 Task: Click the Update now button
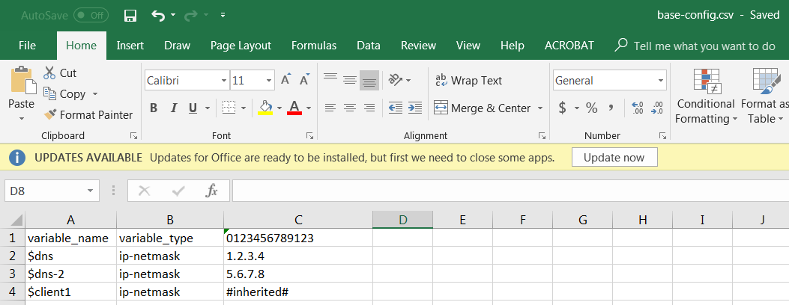click(x=614, y=158)
